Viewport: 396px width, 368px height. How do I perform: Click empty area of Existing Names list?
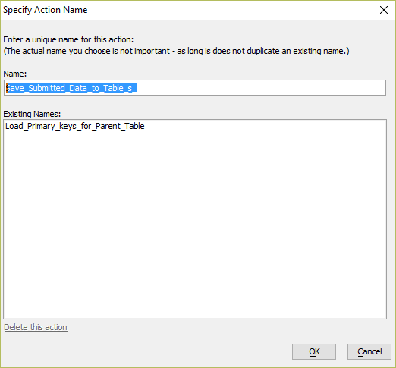pyautogui.click(x=195, y=222)
